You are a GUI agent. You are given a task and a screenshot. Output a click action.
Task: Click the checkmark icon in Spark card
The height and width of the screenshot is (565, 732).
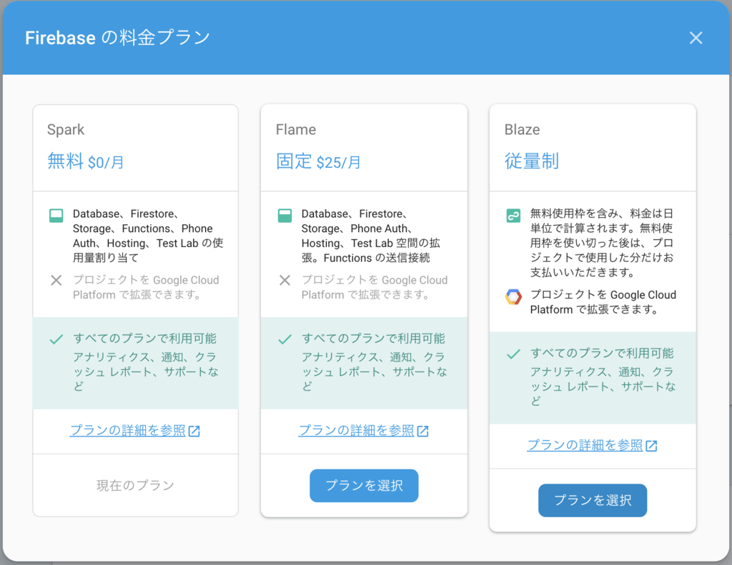(x=56, y=339)
